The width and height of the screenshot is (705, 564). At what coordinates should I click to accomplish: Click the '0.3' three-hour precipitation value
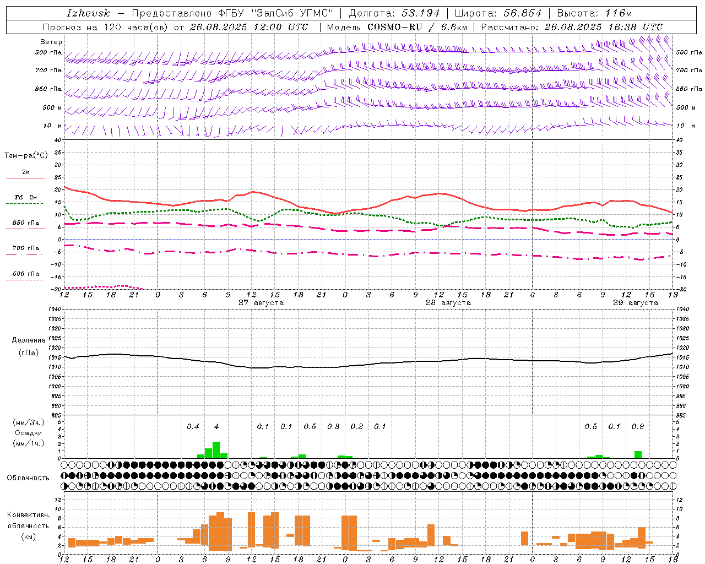pos(333,427)
